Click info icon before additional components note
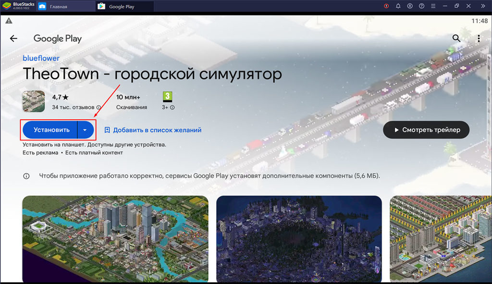The height and width of the screenshot is (284, 492). click(26, 176)
